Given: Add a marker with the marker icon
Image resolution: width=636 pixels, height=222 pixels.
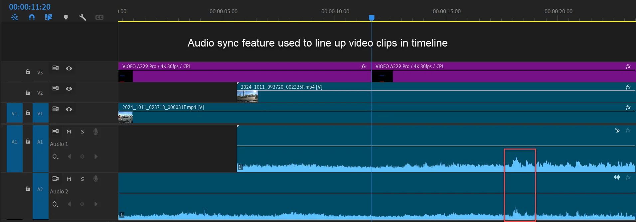Looking at the screenshot, I should (x=66, y=18).
